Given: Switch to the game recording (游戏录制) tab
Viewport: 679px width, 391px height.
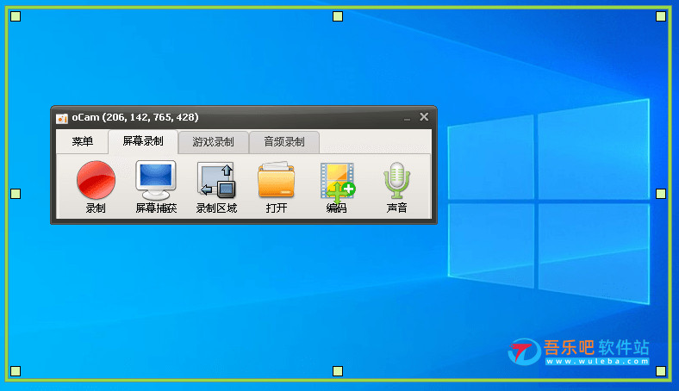Looking at the screenshot, I should point(213,142).
